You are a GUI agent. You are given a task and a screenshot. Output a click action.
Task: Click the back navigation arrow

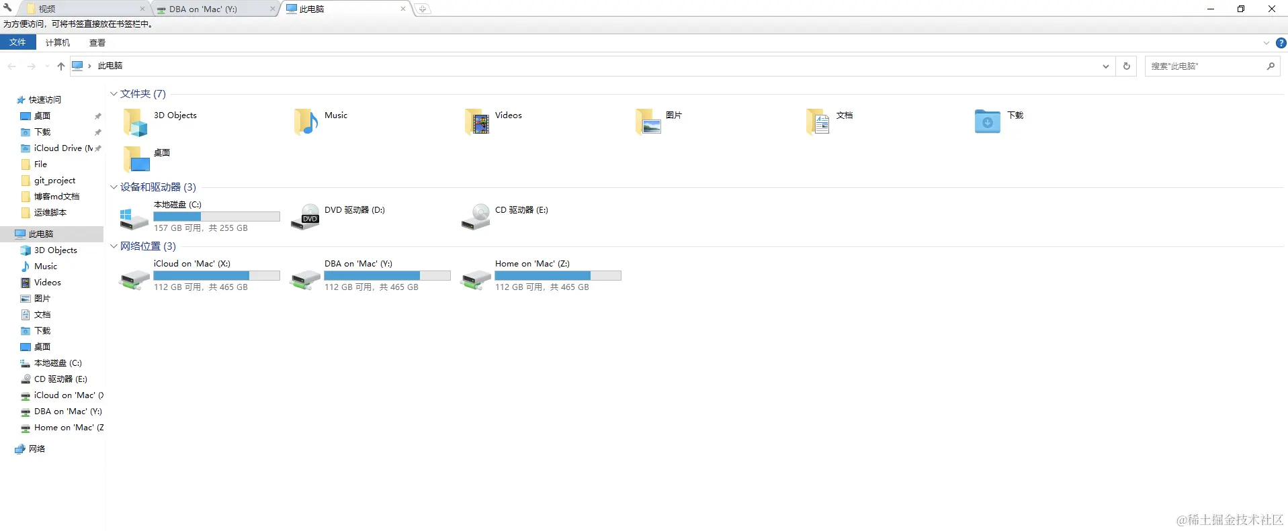[11, 66]
